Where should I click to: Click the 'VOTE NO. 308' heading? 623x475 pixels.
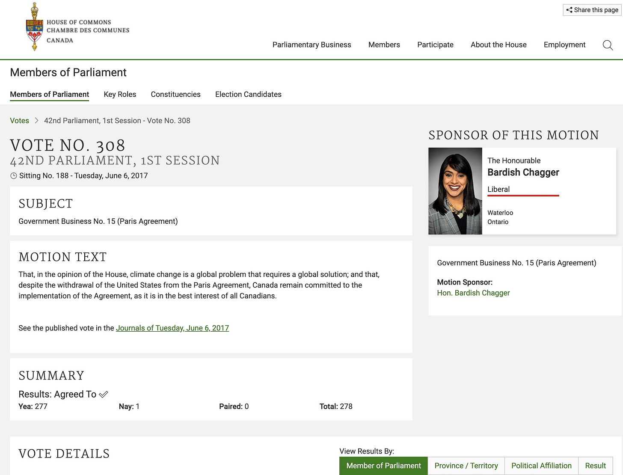coord(68,145)
